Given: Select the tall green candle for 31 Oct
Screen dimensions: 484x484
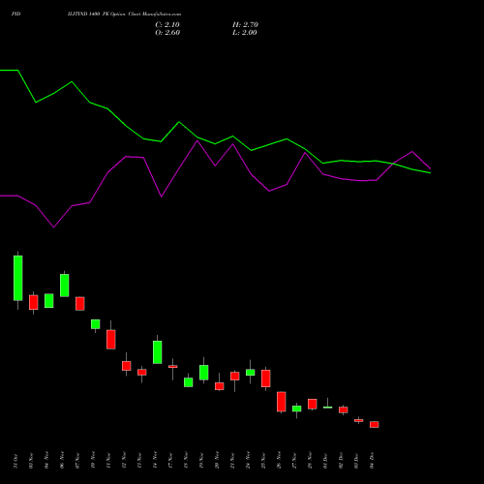Looking at the screenshot, I should coord(18,278).
